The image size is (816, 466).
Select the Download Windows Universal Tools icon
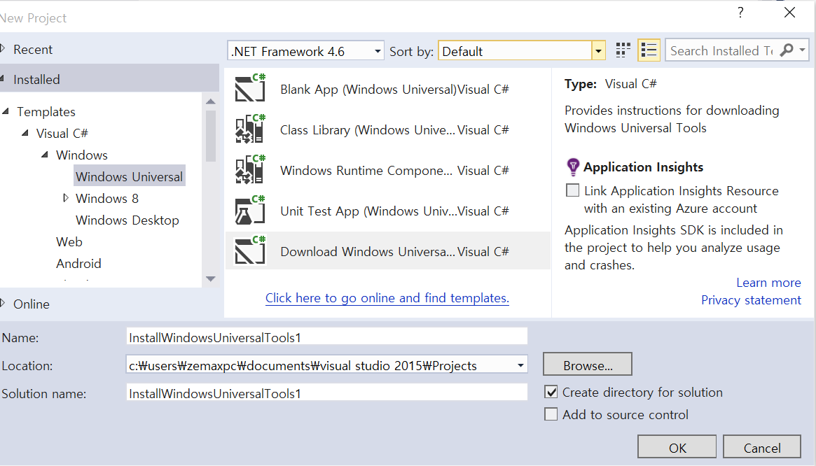(x=250, y=250)
